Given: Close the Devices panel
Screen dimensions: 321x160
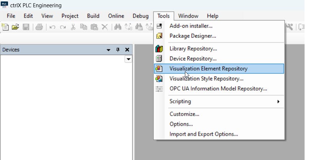Looking at the screenshot, I should 127,49.
